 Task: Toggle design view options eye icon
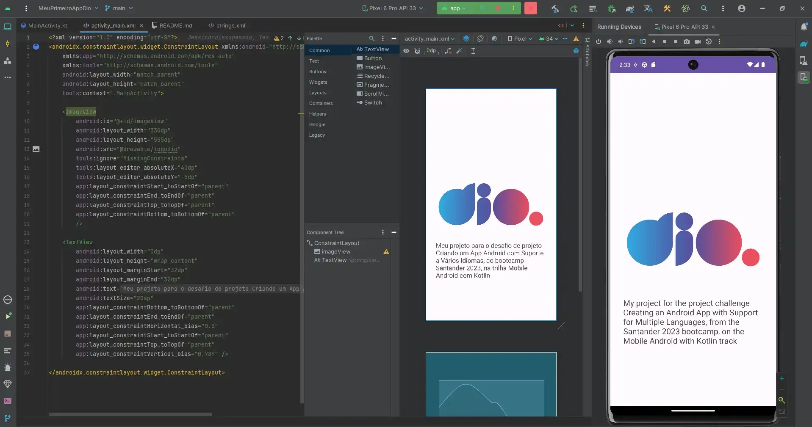[x=406, y=51]
